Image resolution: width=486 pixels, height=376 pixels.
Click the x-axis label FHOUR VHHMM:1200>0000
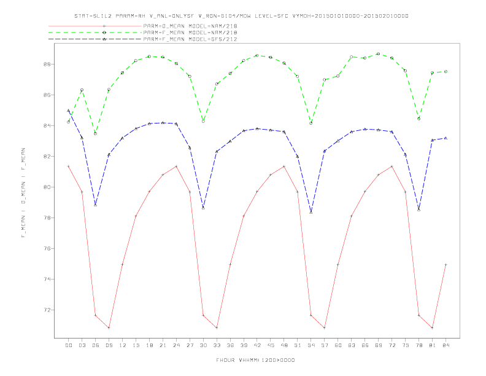tap(255, 360)
